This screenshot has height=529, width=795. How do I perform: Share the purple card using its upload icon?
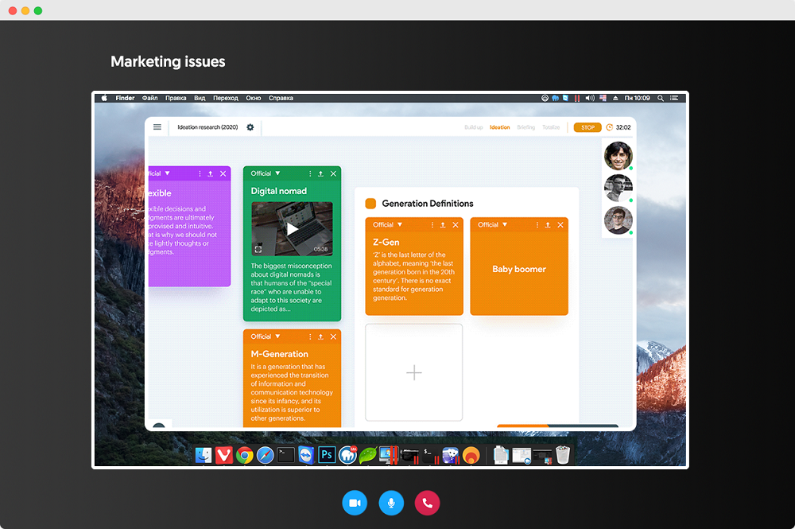(211, 173)
